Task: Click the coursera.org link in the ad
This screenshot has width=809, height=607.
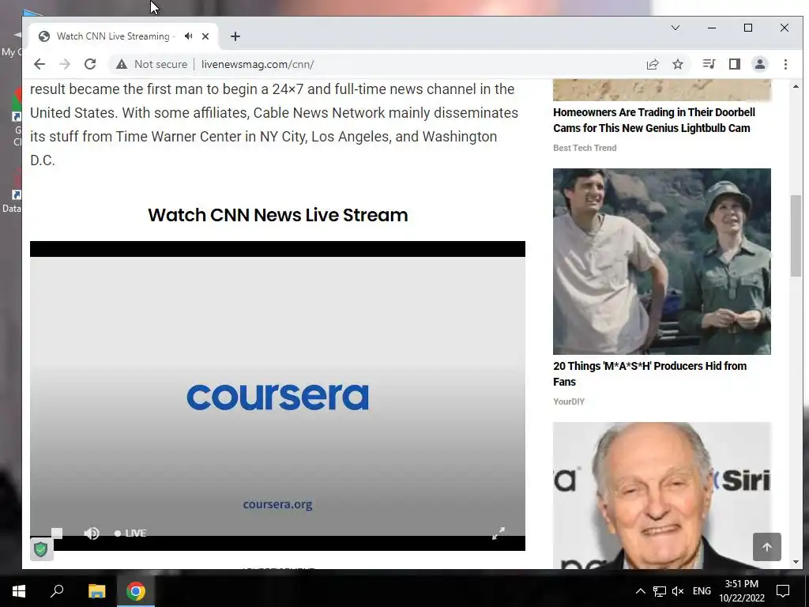Action: pos(277,504)
